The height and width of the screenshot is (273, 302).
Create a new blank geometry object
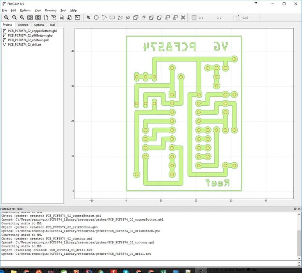(x=46, y=18)
